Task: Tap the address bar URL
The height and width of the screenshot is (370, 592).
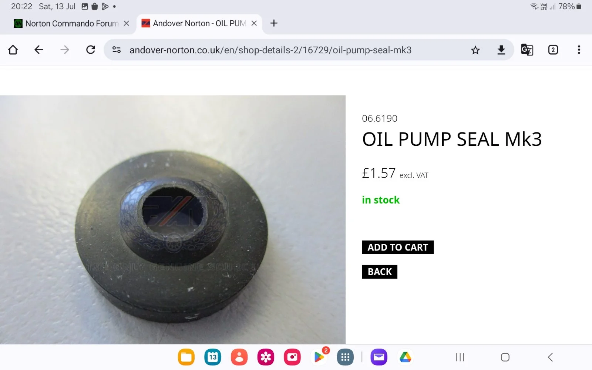Action: coord(270,50)
